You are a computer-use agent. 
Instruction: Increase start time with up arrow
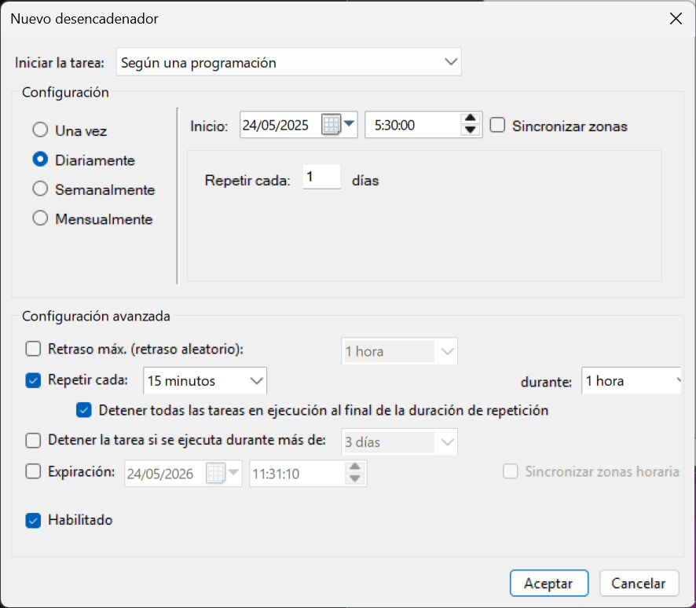pos(470,119)
